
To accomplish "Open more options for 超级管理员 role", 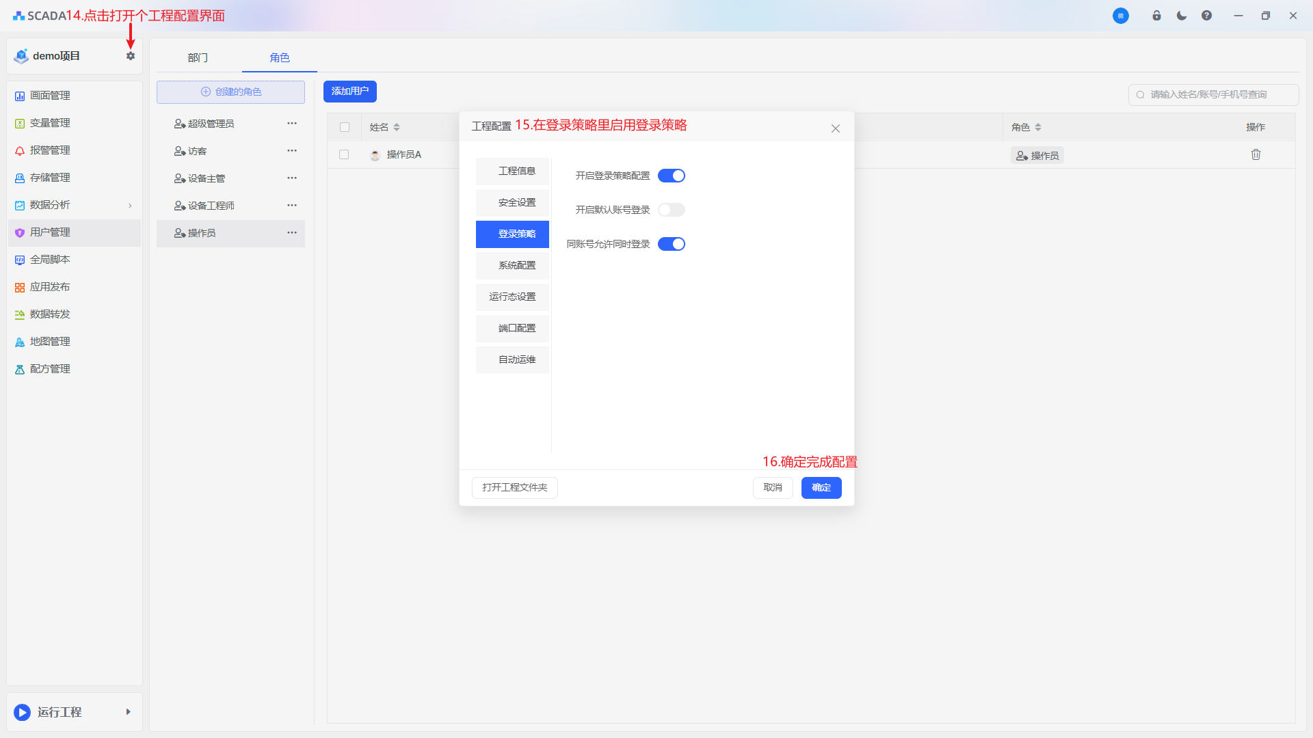I will point(292,124).
